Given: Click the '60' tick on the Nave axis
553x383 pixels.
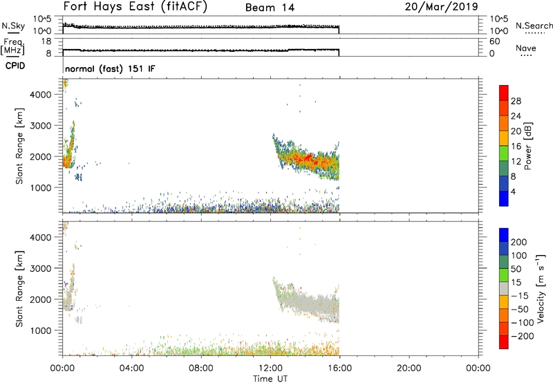Looking at the screenshot, I should [494, 41].
